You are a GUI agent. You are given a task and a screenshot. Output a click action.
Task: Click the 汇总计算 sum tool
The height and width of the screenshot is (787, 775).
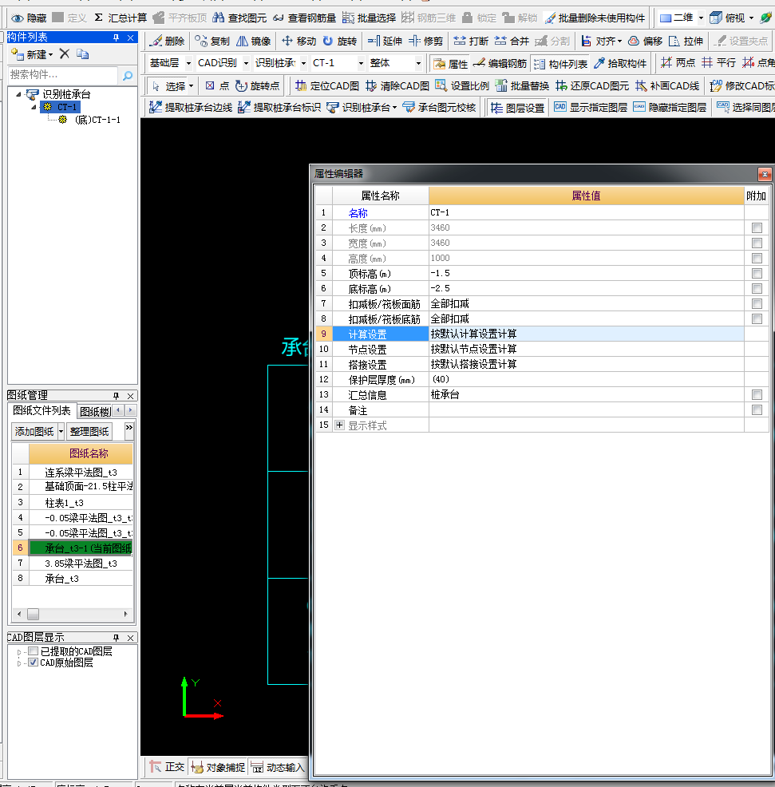tap(121, 18)
